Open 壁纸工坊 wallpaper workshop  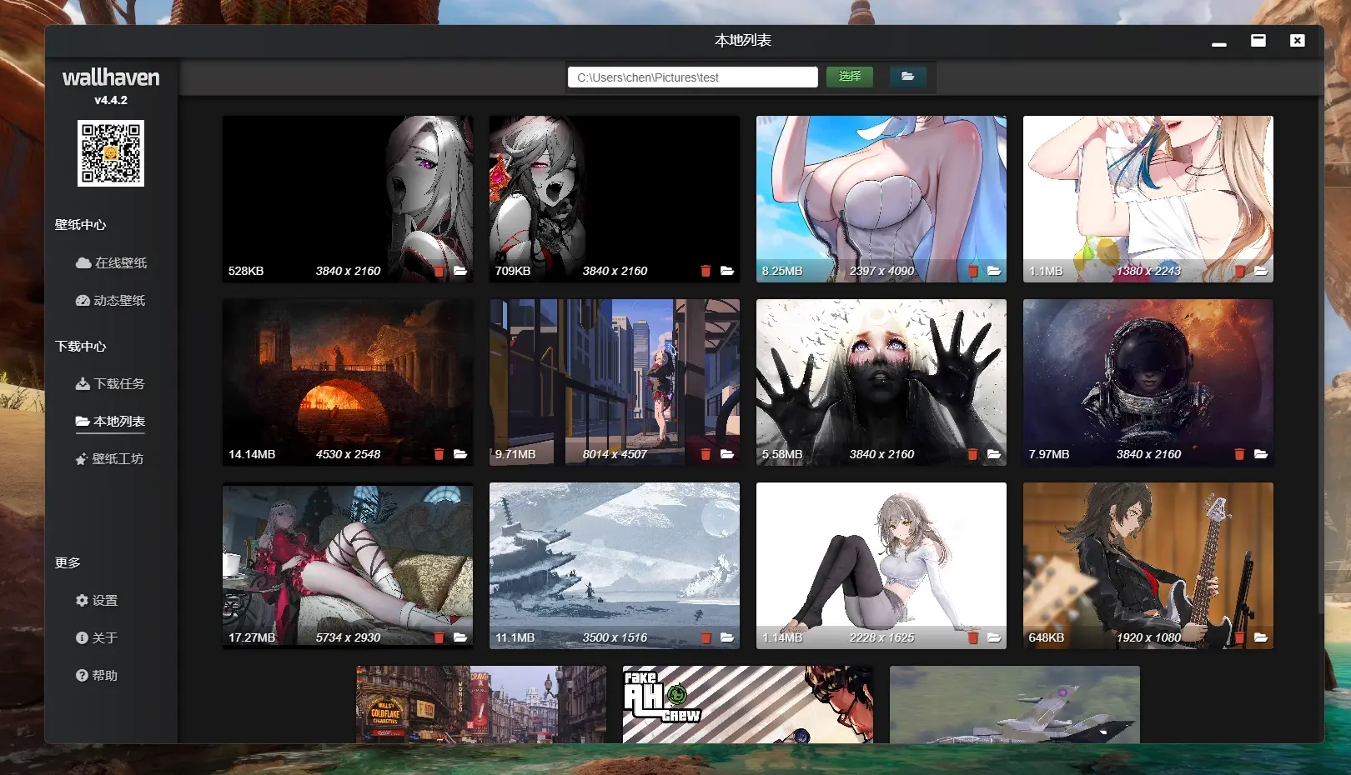[x=109, y=458]
